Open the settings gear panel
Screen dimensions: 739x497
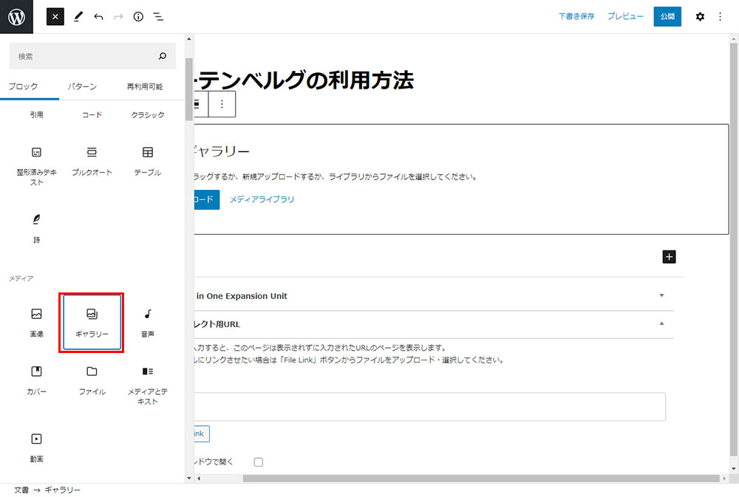(x=700, y=16)
